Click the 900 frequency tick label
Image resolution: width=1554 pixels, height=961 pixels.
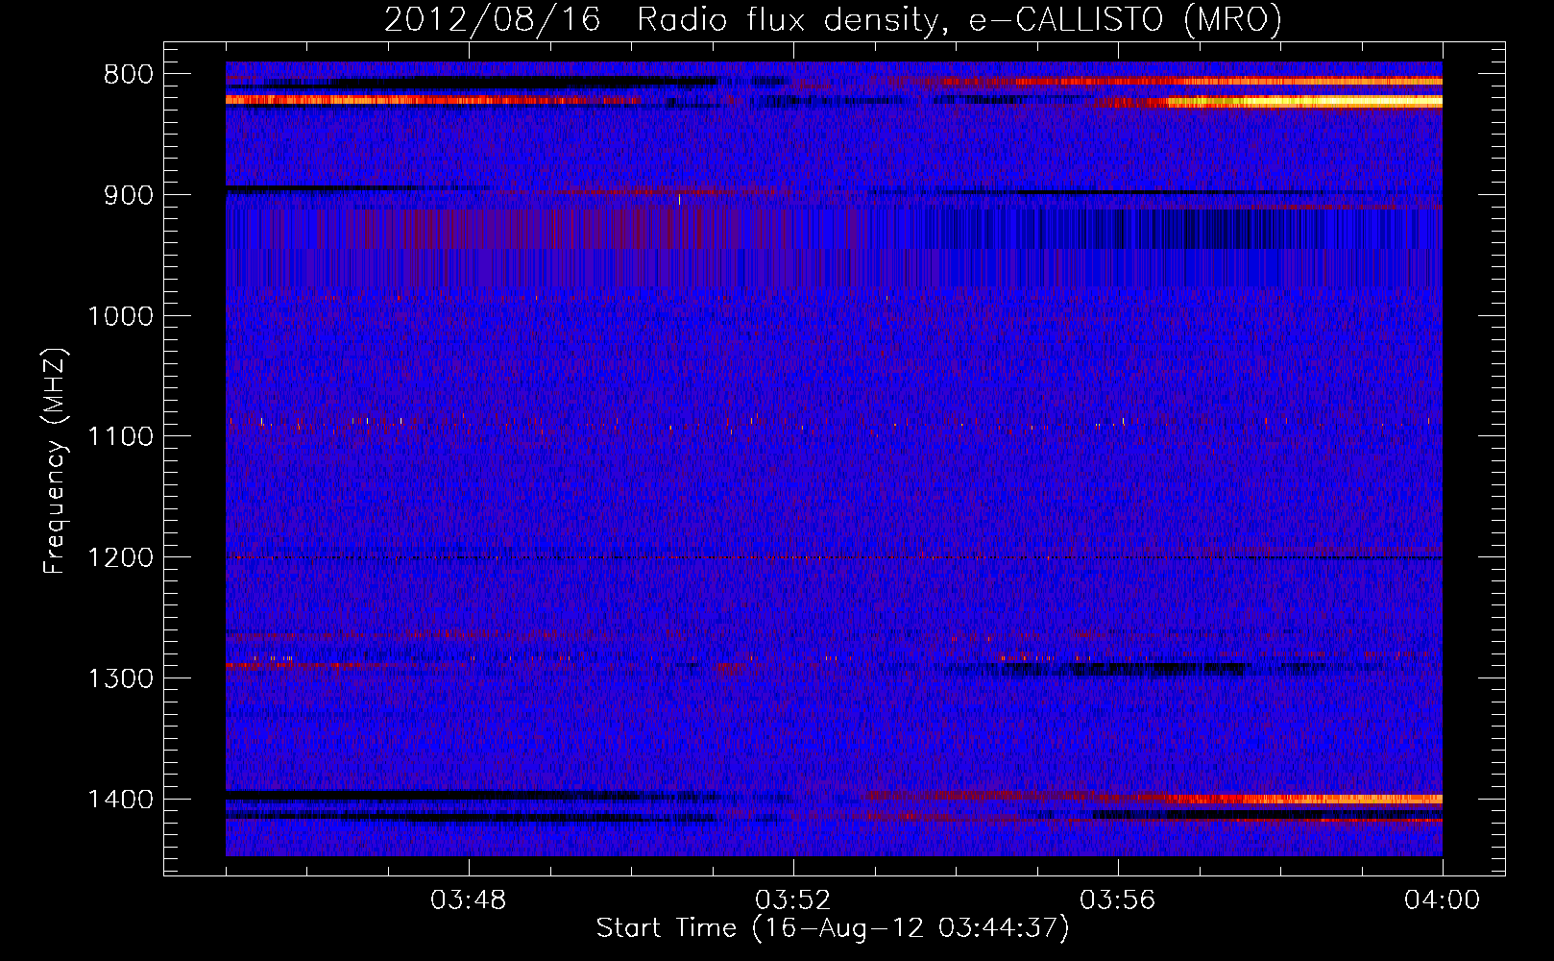(x=128, y=195)
